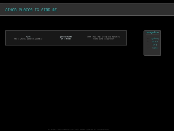Click the "navigation" panel title
Viewport: 174px width, 131px height.
pos(152,32)
